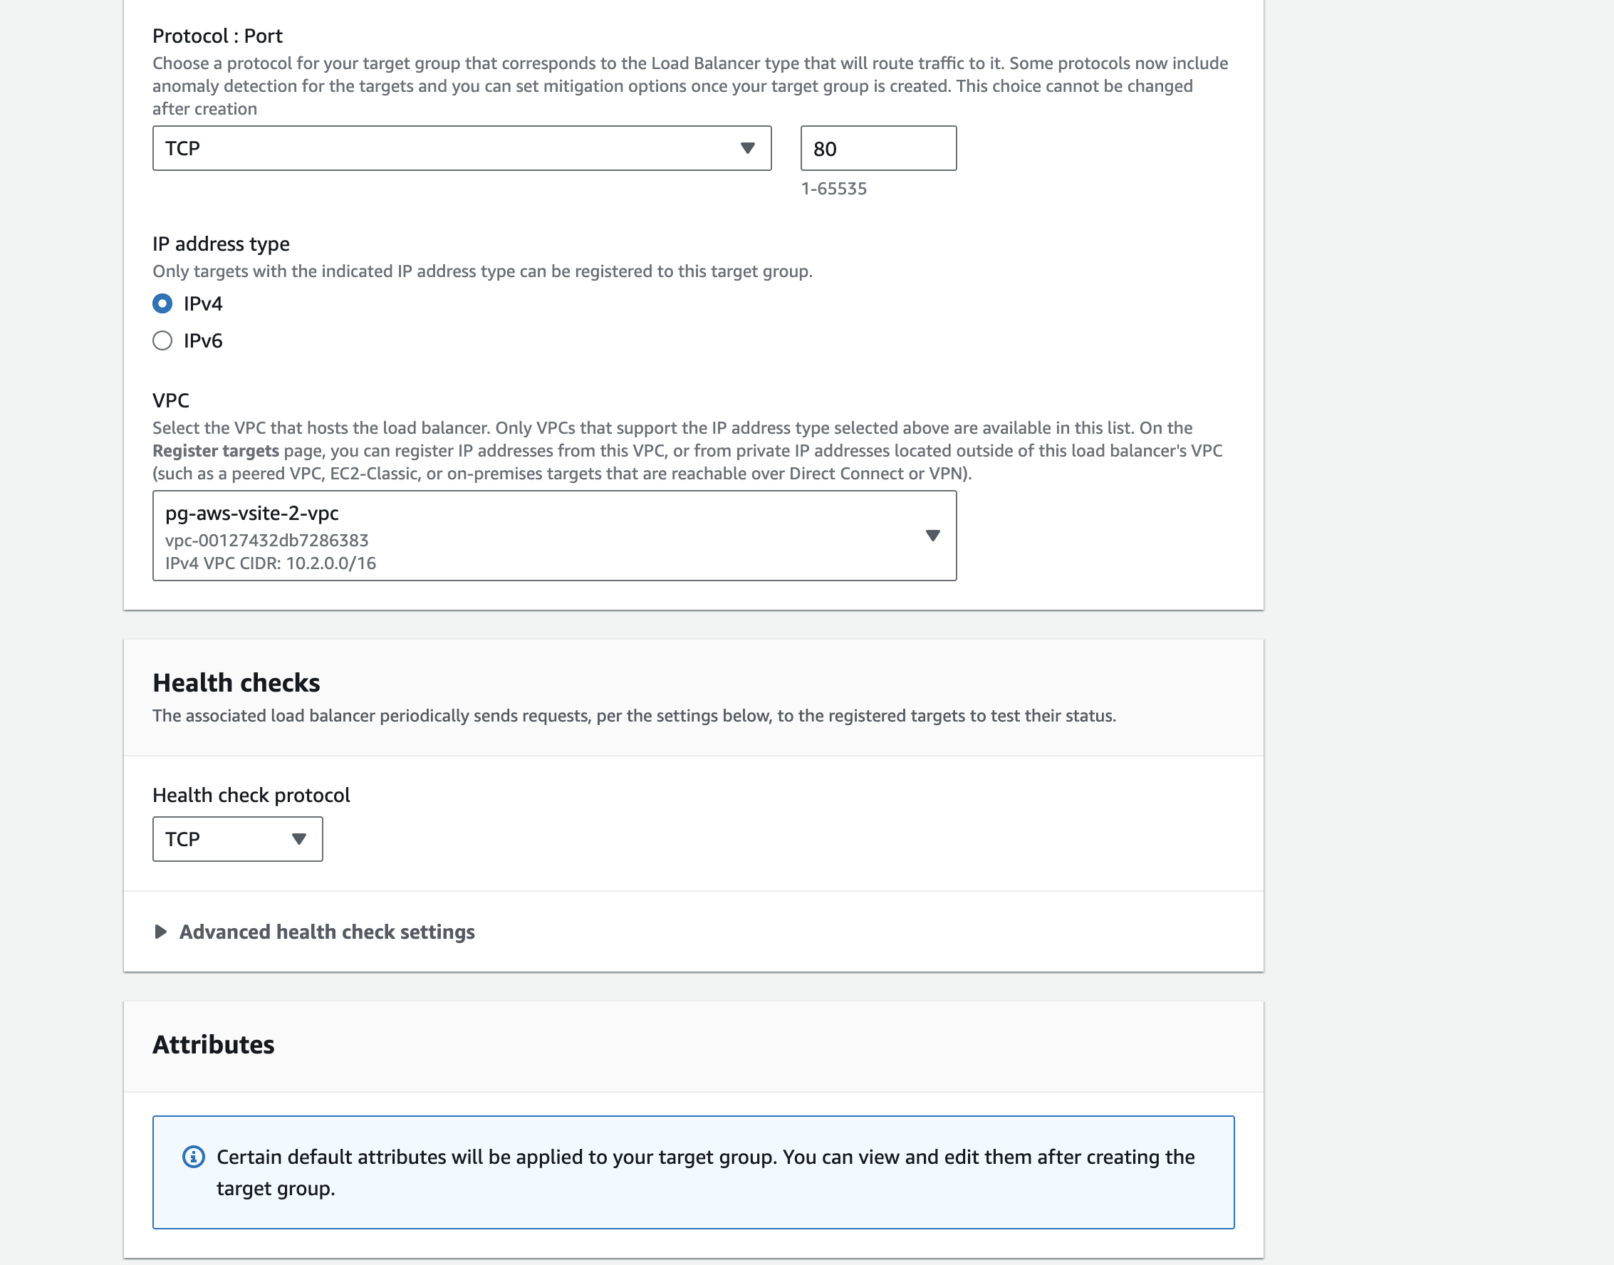The height and width of the screenshot is (1265, 1614).
Task: Click the 1-65535 port range hint text
Action: (834, 189)
